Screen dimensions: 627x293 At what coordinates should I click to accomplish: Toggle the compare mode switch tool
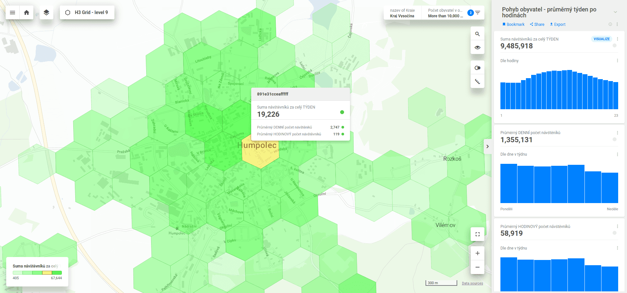478,68
